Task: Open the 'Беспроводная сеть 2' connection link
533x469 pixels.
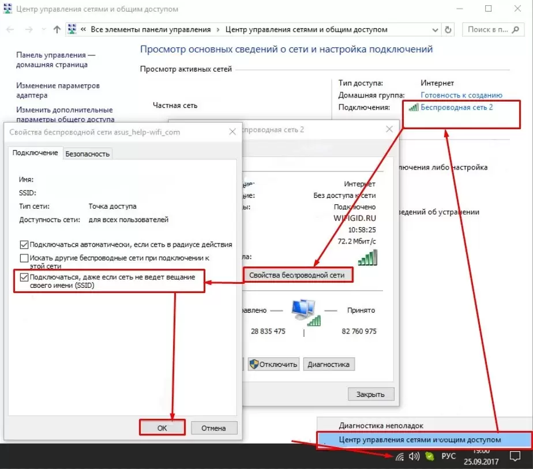Action: click(456, 107)
